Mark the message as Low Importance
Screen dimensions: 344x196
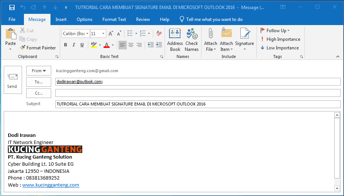[280, 48]
